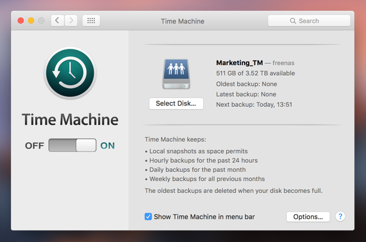Click the OFF label beside the switch

(x=34, y=146)
